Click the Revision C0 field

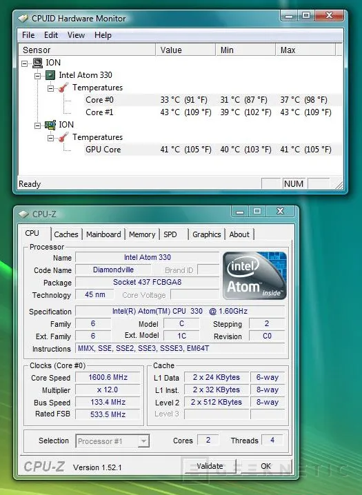coord(267,336)
